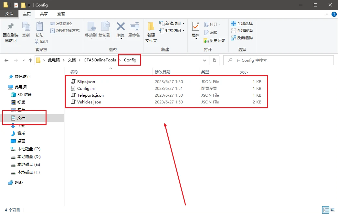Click the Rename (重命名) icon
Image resolution: width=338 pixels, height=214 pixels.
(134, 27)
